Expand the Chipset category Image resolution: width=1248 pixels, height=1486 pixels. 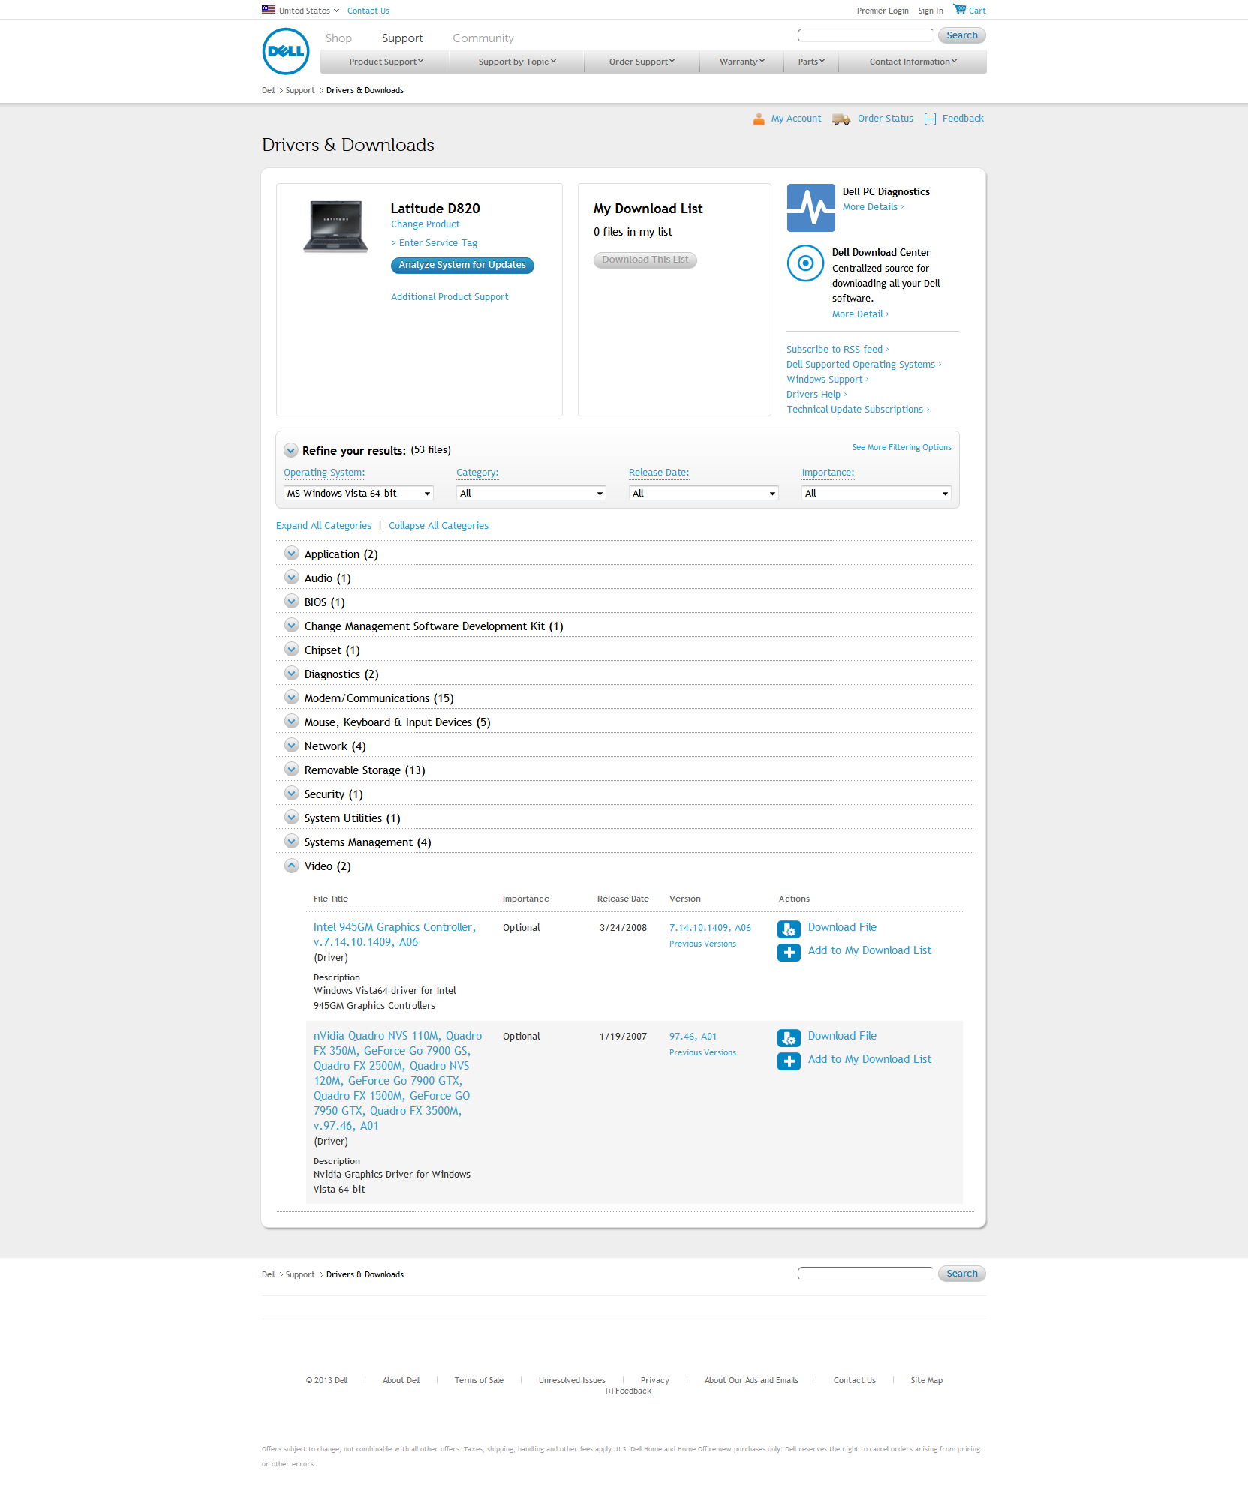pyautogui.click(x=292, y=650)
